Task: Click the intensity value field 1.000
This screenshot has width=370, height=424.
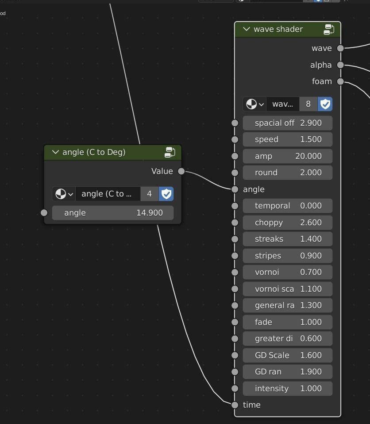Action: (288, 389)
